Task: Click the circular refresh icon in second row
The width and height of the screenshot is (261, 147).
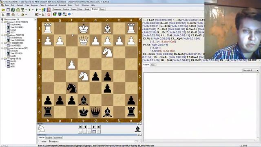Action: coord(13,15)
